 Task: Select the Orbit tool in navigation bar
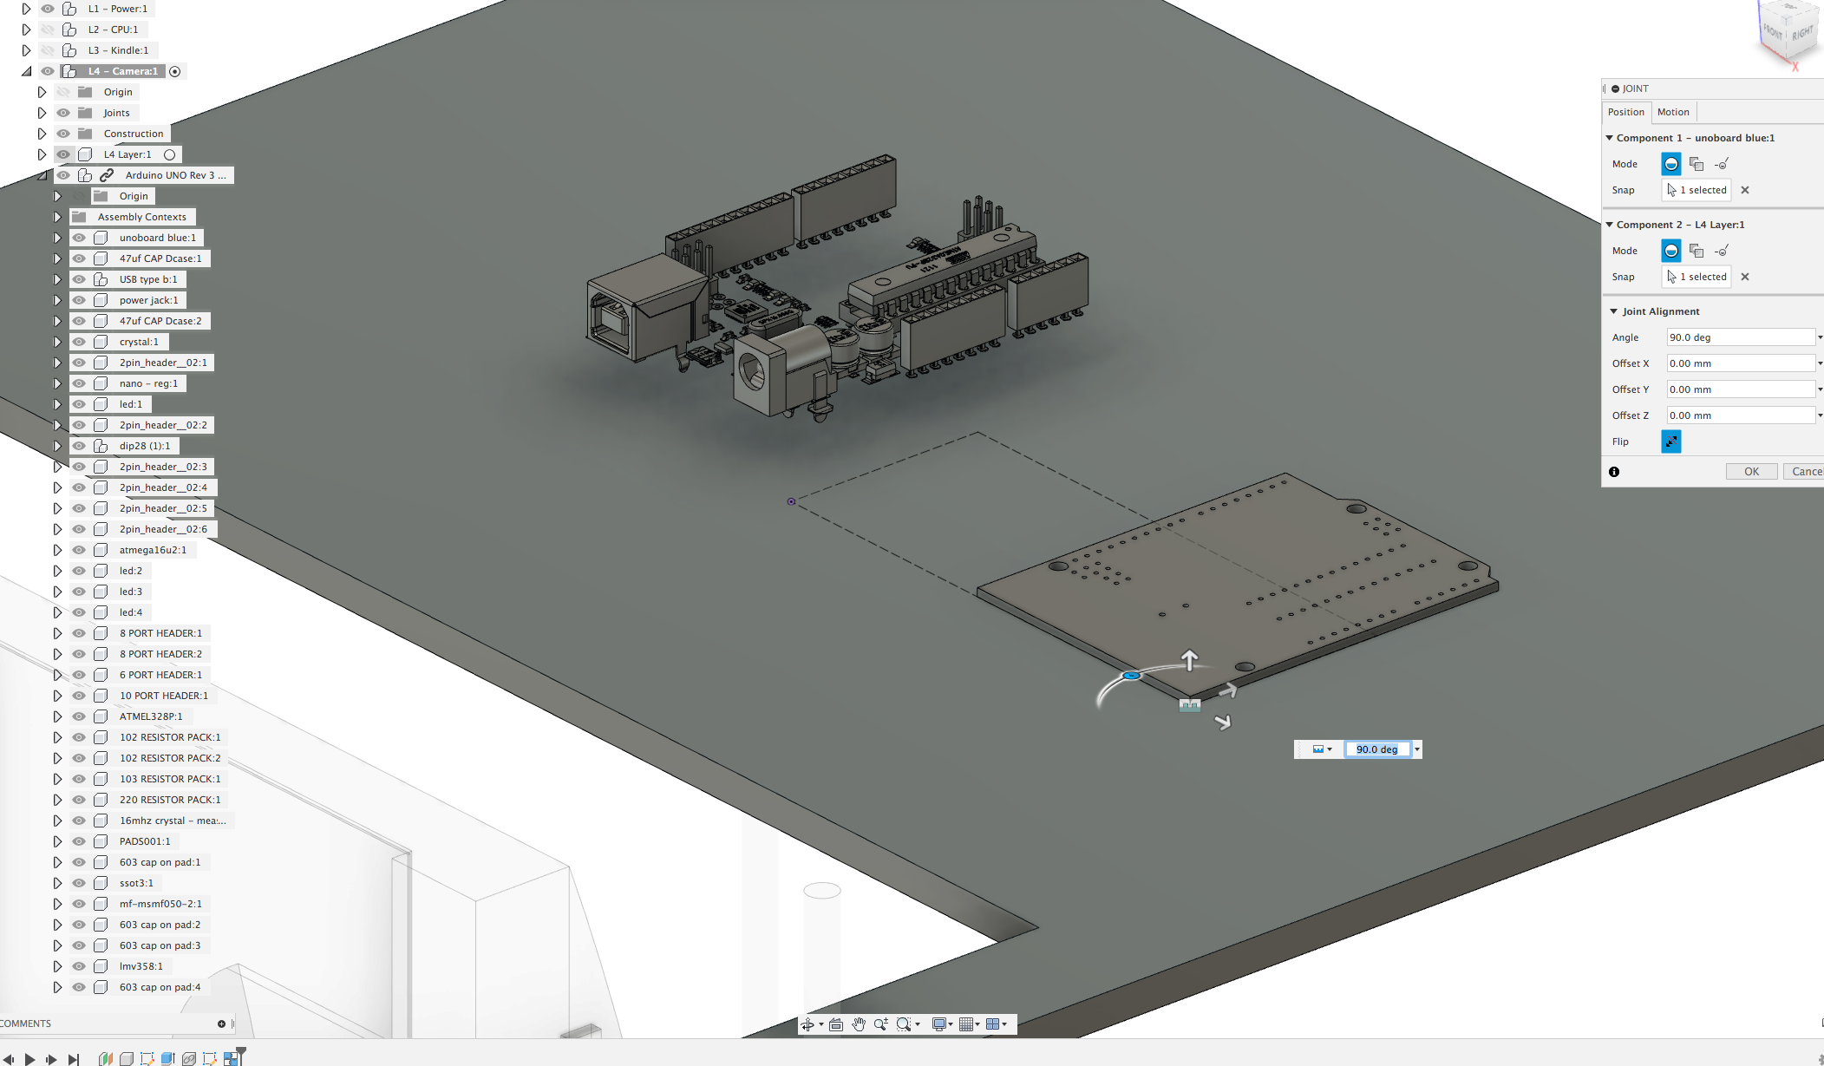pyautogui.click(x=807, y=1024)
